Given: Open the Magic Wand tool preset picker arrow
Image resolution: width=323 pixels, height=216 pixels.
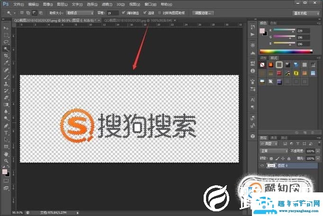Looking at the screenshot, I should (x=15, y=13).
